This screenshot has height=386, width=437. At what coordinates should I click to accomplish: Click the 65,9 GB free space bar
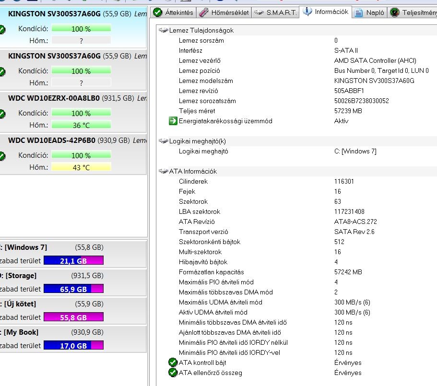(73, 289)
